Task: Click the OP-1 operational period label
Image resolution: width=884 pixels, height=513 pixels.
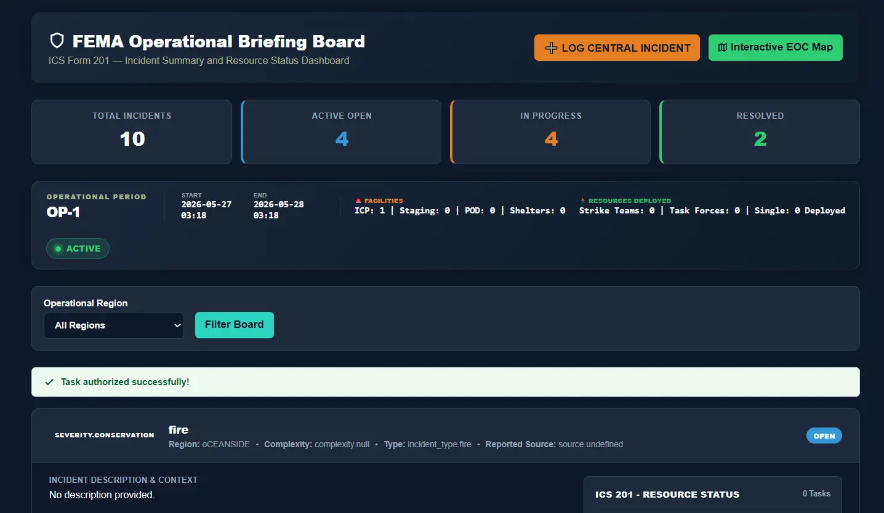Action: coord(63,212)
